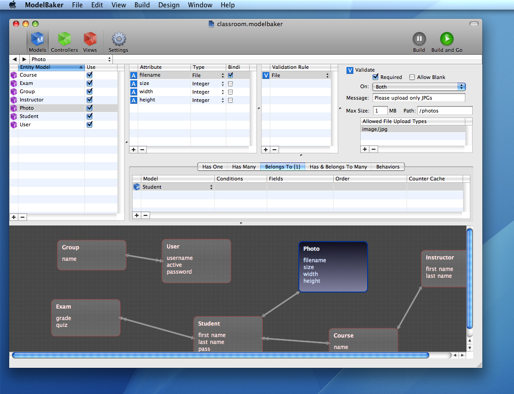Toggle Use checkbox for Instructor
Image resolution: width=514 pixels, height=394 pixels.
tap(89, 99)
